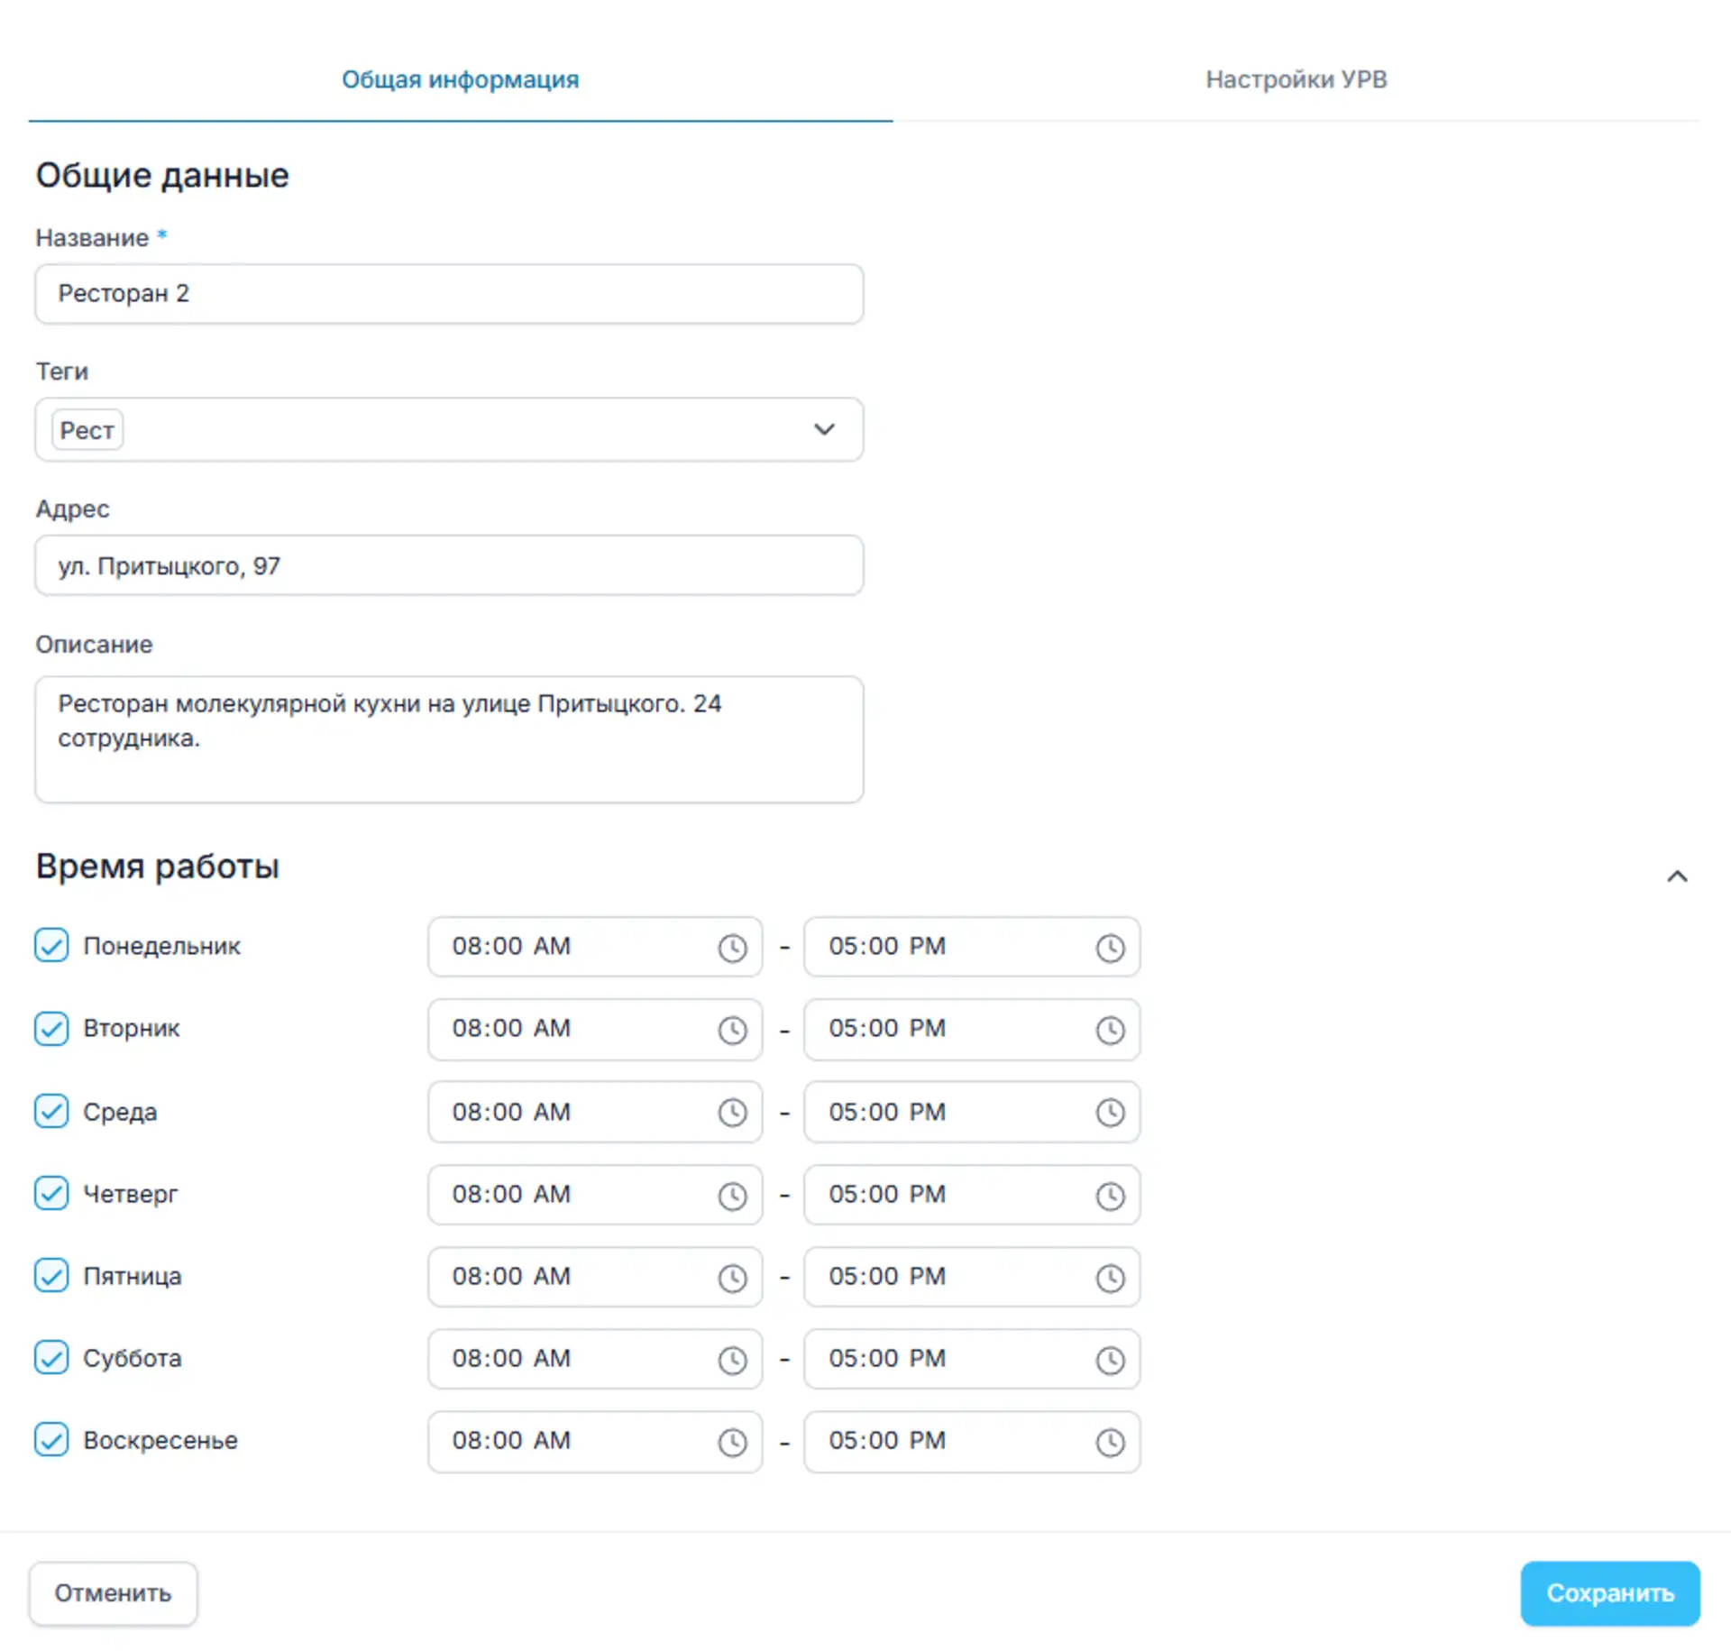
Task: Click the Рест tag chip
Action: click(87, 430)
